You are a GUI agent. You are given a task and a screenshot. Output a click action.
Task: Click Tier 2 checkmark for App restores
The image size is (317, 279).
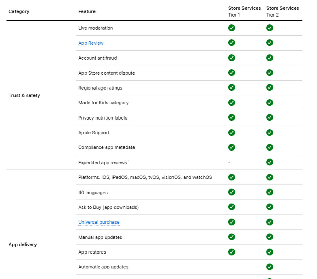click(x=269, y=252)
